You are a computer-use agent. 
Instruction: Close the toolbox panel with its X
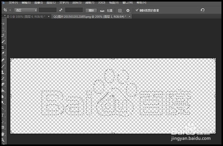(x=5, y=15)
